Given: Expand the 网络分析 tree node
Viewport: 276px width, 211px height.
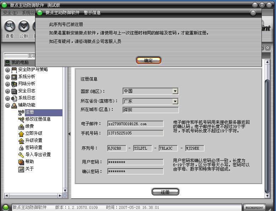Looking at the screenshot, I should click(x=7, y=84).
